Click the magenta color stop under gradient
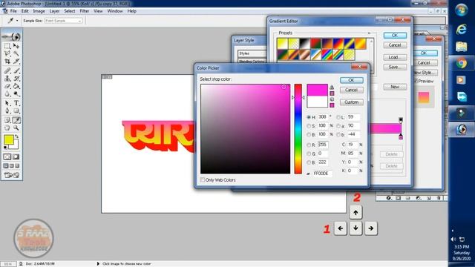 (x=401, y=136)
